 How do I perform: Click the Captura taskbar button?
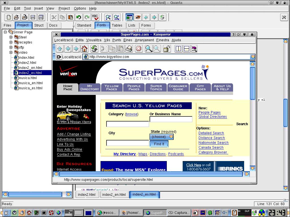coord(179,213)
